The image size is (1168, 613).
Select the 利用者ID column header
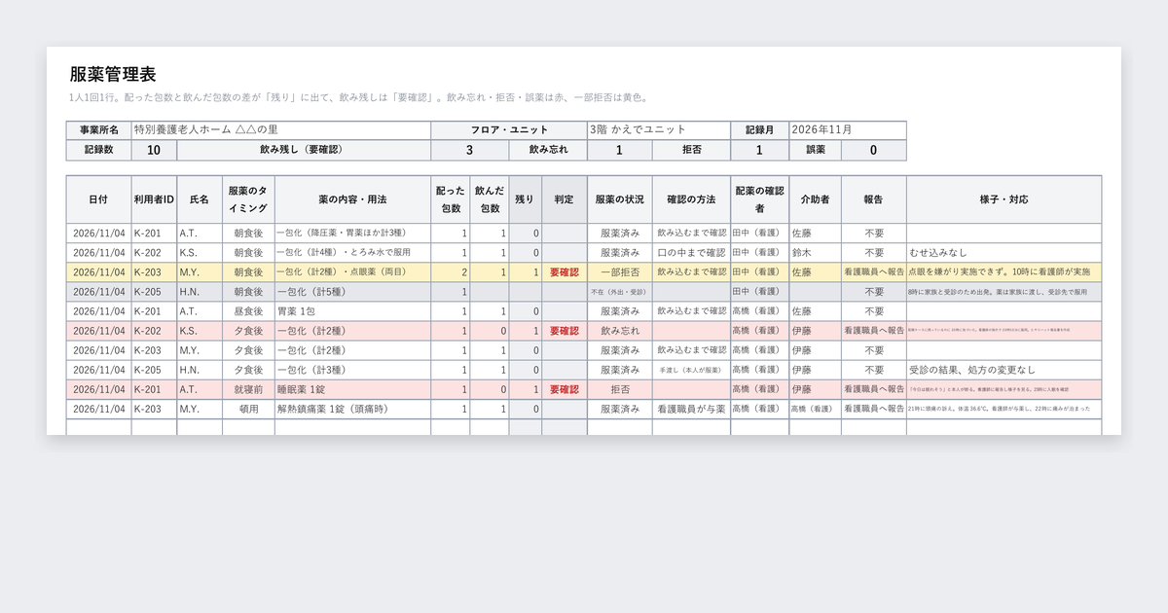coord(154,199)
